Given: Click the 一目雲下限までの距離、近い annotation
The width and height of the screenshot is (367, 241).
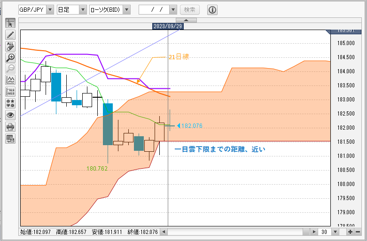Looking at the screenshot, I should [220, 149].
